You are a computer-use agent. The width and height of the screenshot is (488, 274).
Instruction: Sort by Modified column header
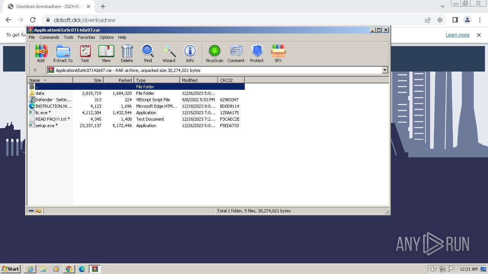199,80
